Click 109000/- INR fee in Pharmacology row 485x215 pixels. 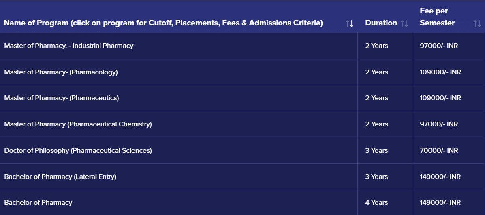[x=440, y=72]
